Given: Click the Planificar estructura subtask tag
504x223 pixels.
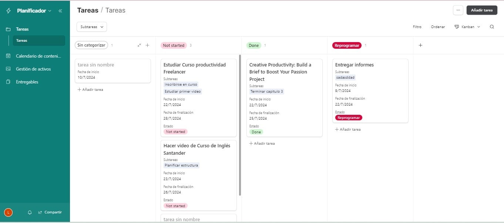Looking at the screenshot, I should (x=181, y=165).
